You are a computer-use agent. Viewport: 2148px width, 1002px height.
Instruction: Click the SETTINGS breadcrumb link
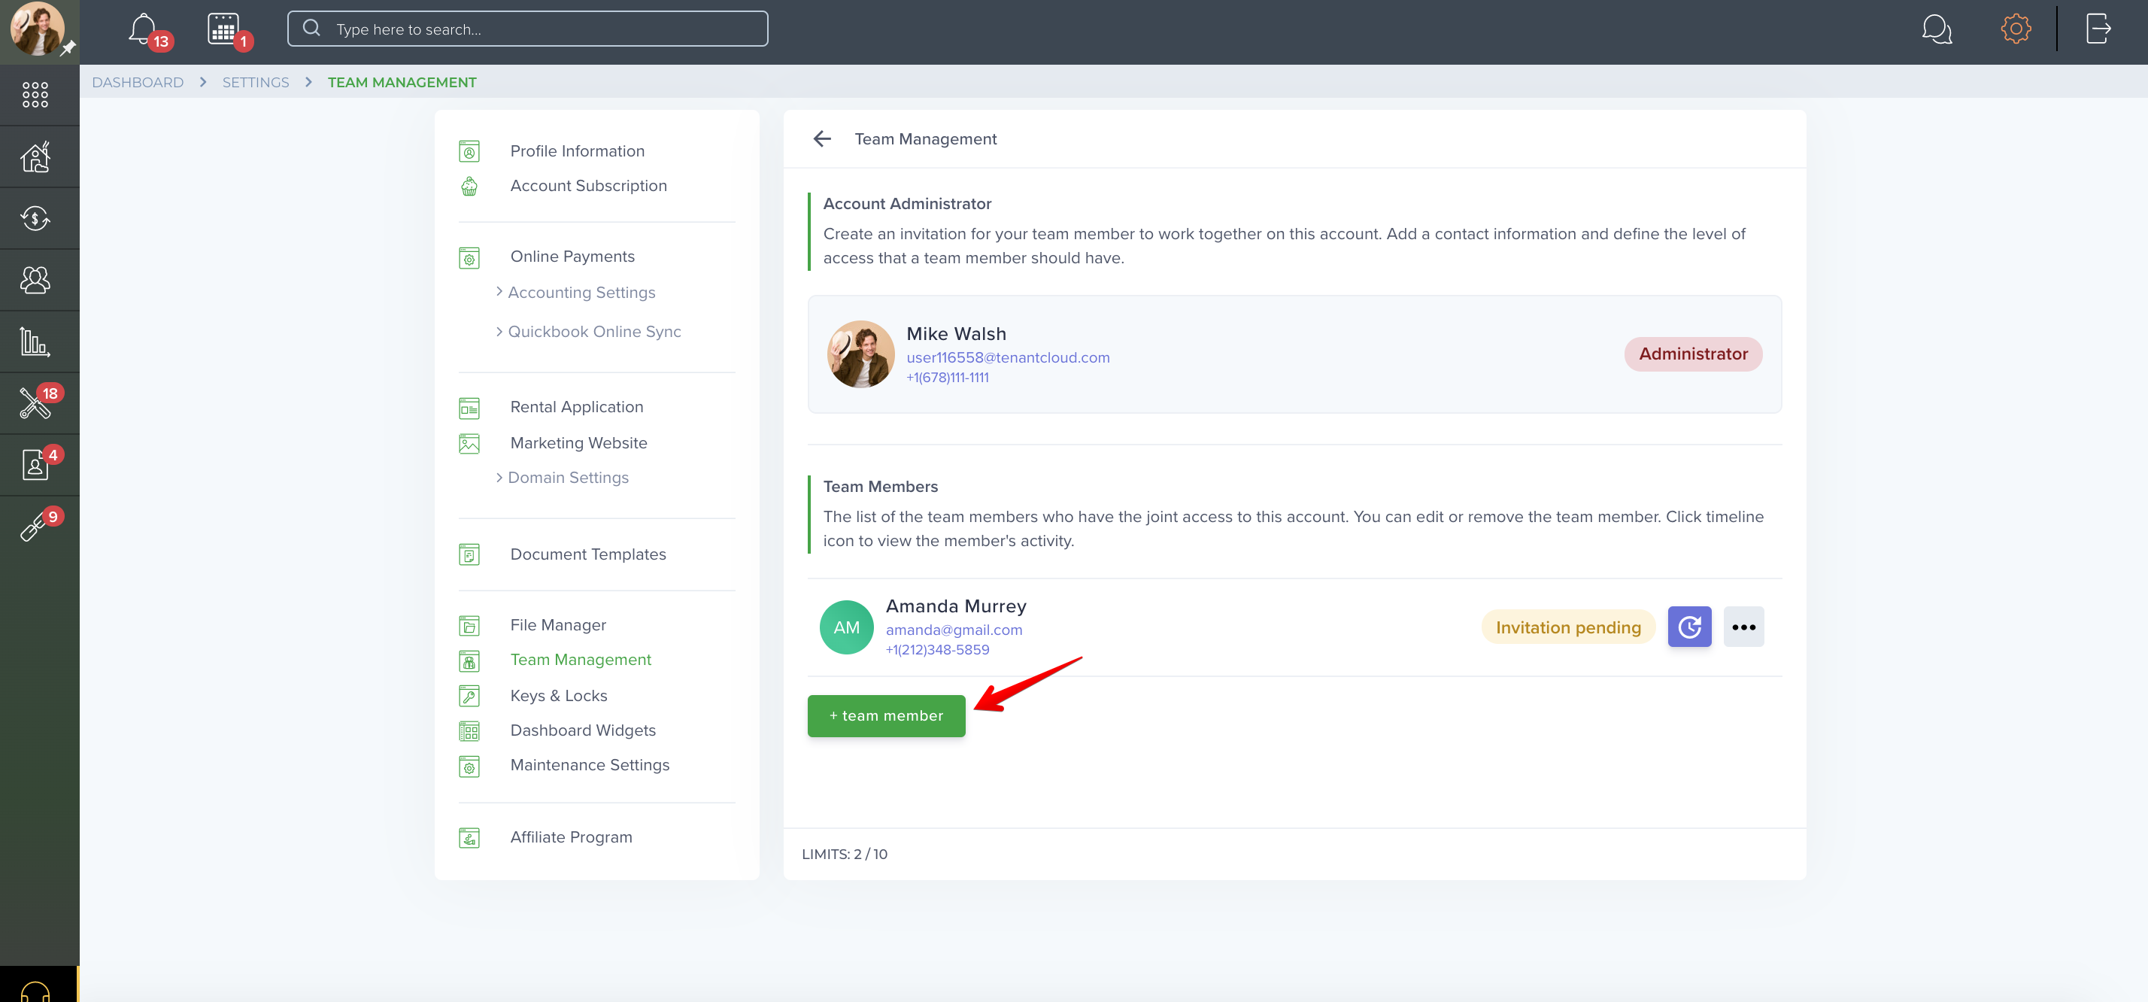pos(255,82)
